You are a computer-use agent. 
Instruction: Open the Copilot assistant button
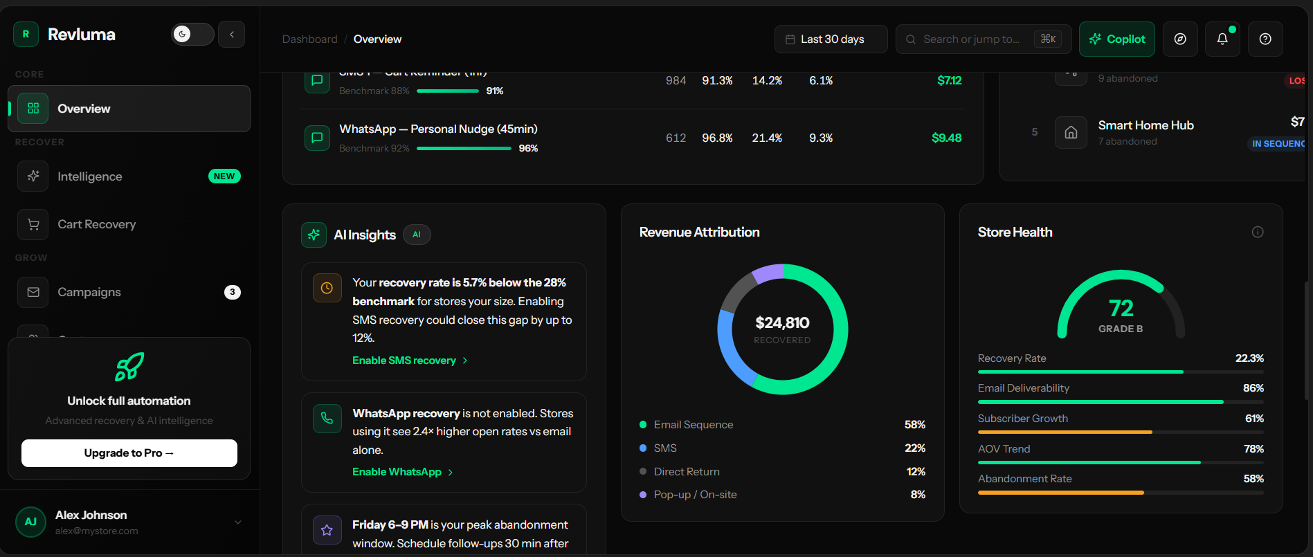(1117, 39)
